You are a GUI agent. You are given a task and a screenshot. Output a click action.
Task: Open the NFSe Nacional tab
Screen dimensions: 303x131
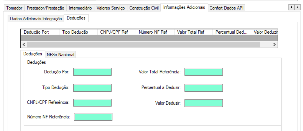point(60,55)
